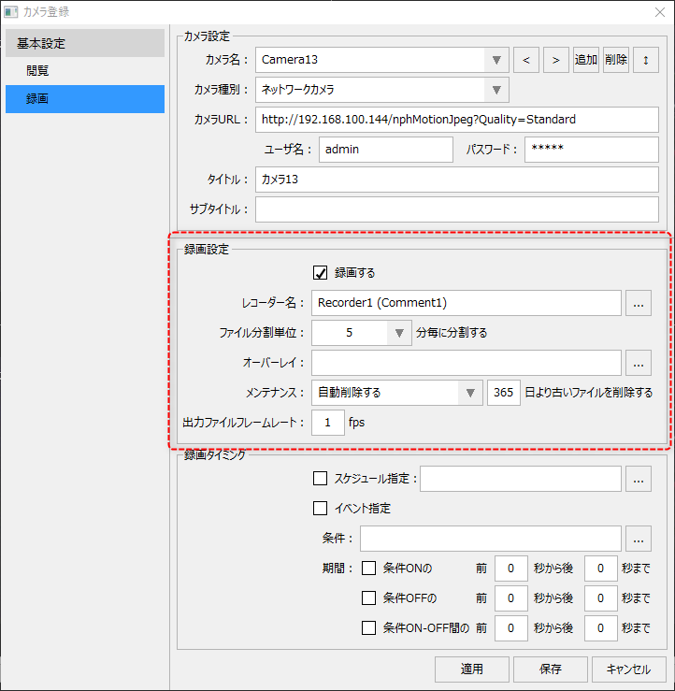675x691 pixels.
Task: Select 閲覧 in the sidebar
Action: [85, 70]
